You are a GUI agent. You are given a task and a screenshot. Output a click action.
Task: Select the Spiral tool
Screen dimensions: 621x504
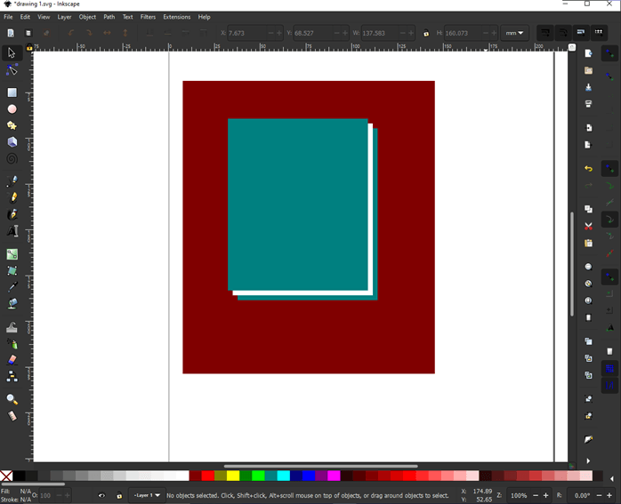[x=12, y=160]
